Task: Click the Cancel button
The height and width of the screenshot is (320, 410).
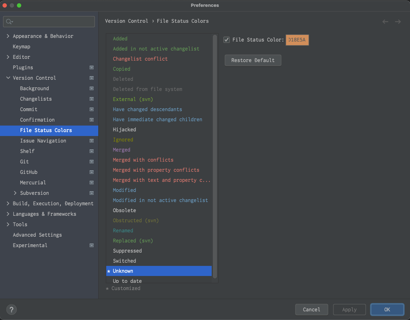Action: coord(311,310)
